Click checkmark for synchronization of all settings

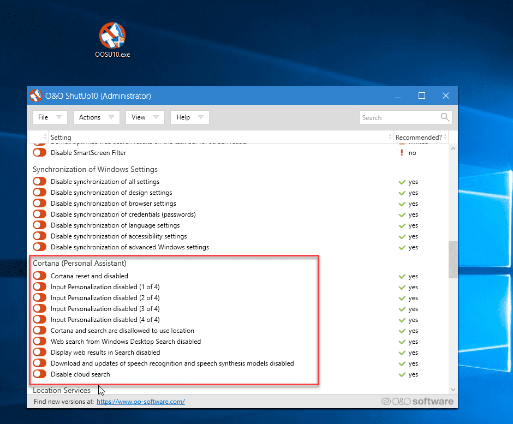click(402, 182)
